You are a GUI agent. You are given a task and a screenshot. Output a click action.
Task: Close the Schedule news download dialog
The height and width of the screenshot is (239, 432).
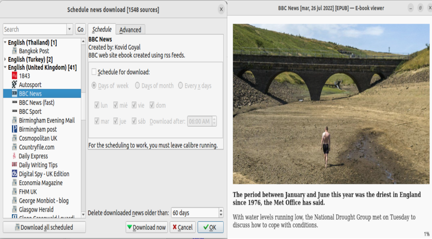pyautogui.click(x=221, y=10)
